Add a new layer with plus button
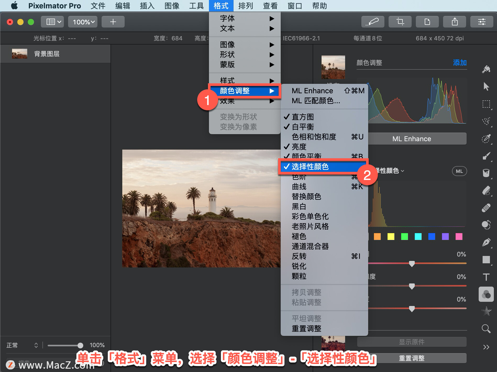This screenshot has width=497, height=372. [x=113, y=22]
